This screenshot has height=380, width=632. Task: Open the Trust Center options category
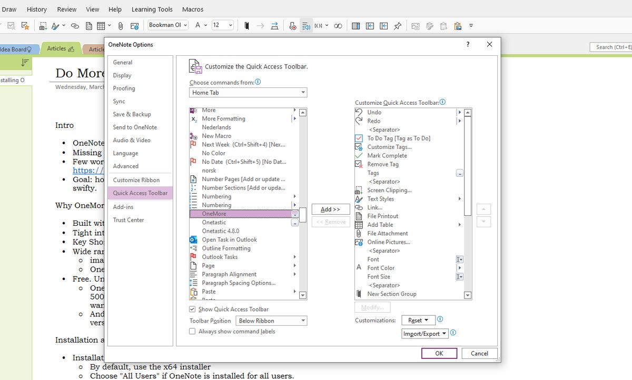140,220
